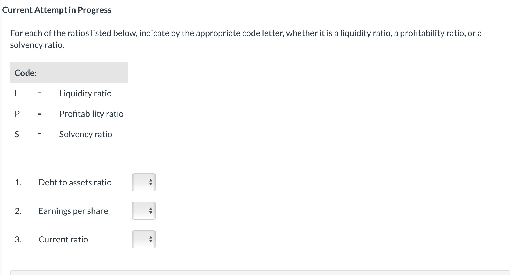Select the Current Attempt in Progress heading
The height and width of the screenshot is (275, 511).
click(56, 10)
